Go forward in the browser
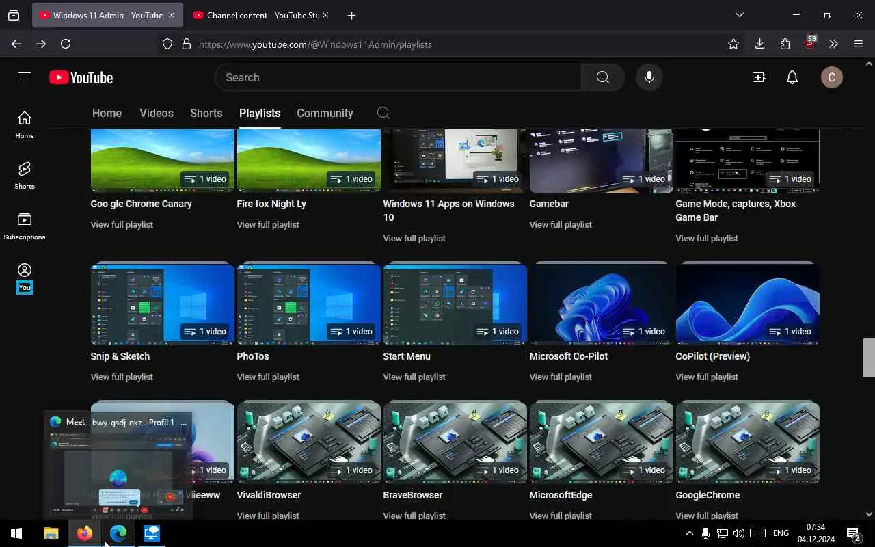 tap(41, 44)
